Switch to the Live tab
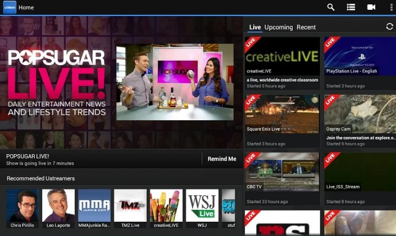396x236 pixels. (x=255, y=27)
